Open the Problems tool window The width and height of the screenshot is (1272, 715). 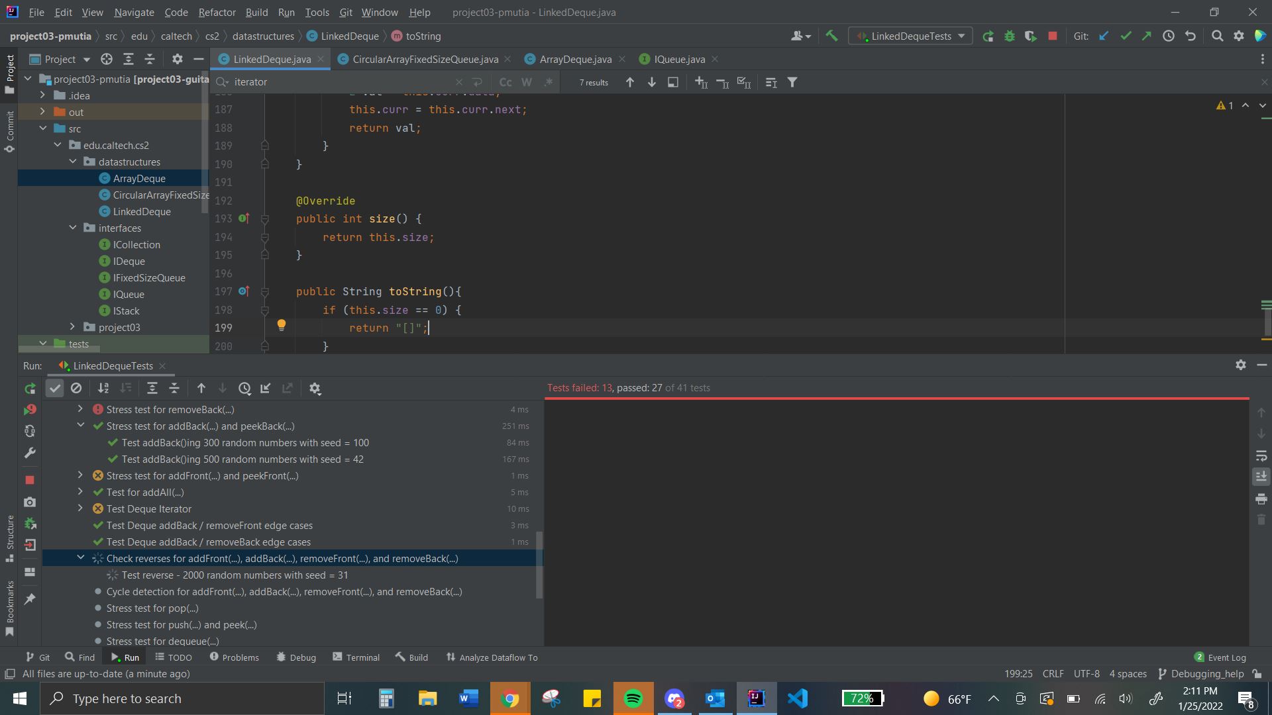[235, 657]
